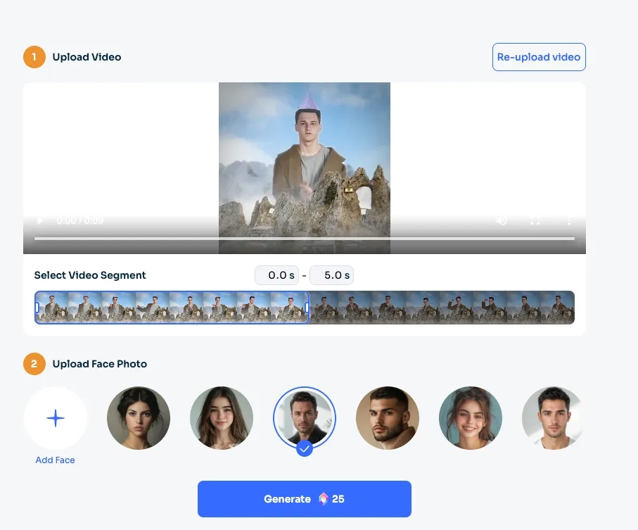Play the uploaded video
Image resolution: width=638 pixels, height=530 pixels.
[40, 220]
